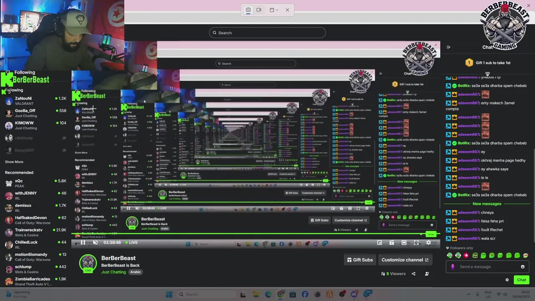Click the green Chat send button
Viewport: 535px width, 301px height.
point(522,280)
